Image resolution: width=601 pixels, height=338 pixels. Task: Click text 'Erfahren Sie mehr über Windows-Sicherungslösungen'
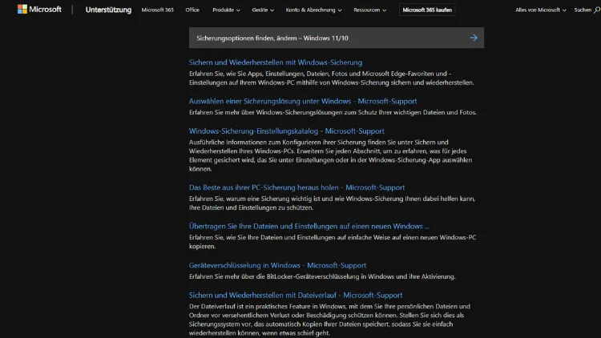click(333, 112)
